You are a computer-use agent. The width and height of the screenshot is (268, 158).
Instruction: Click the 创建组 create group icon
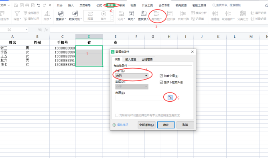pos(215,14)
